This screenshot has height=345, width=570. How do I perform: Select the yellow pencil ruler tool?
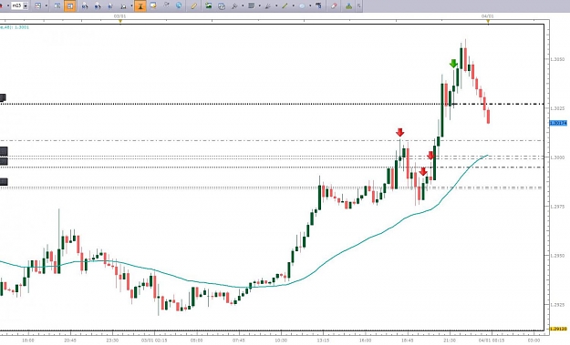point(193,5)
